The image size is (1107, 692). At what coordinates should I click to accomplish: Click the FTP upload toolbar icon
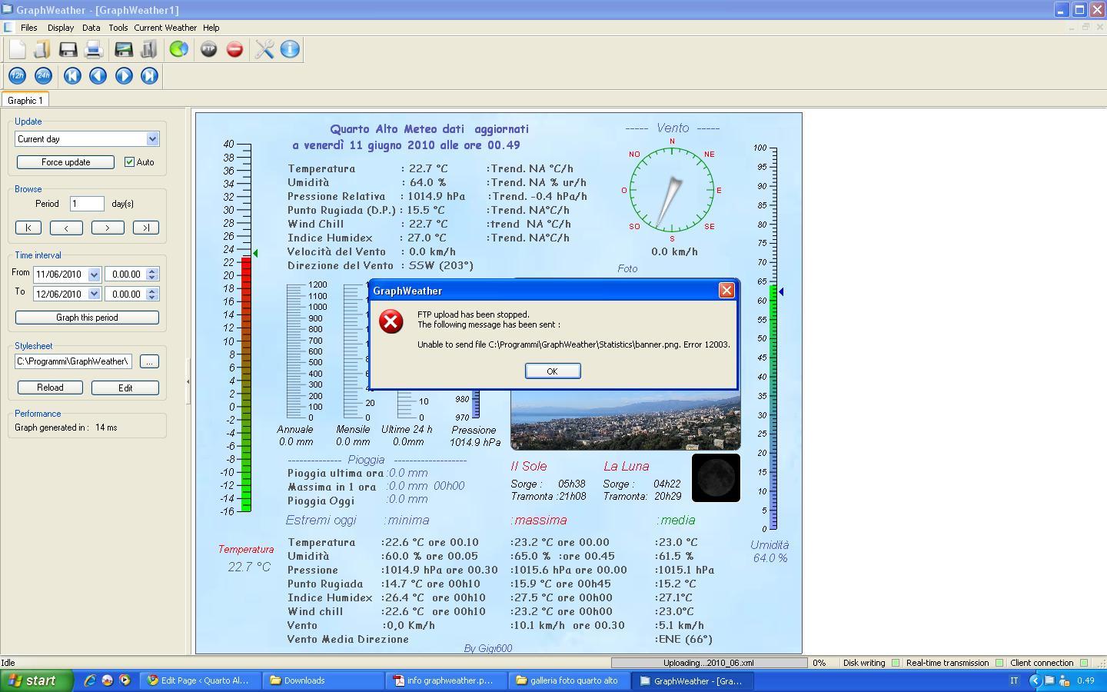(x=208, y=49)
